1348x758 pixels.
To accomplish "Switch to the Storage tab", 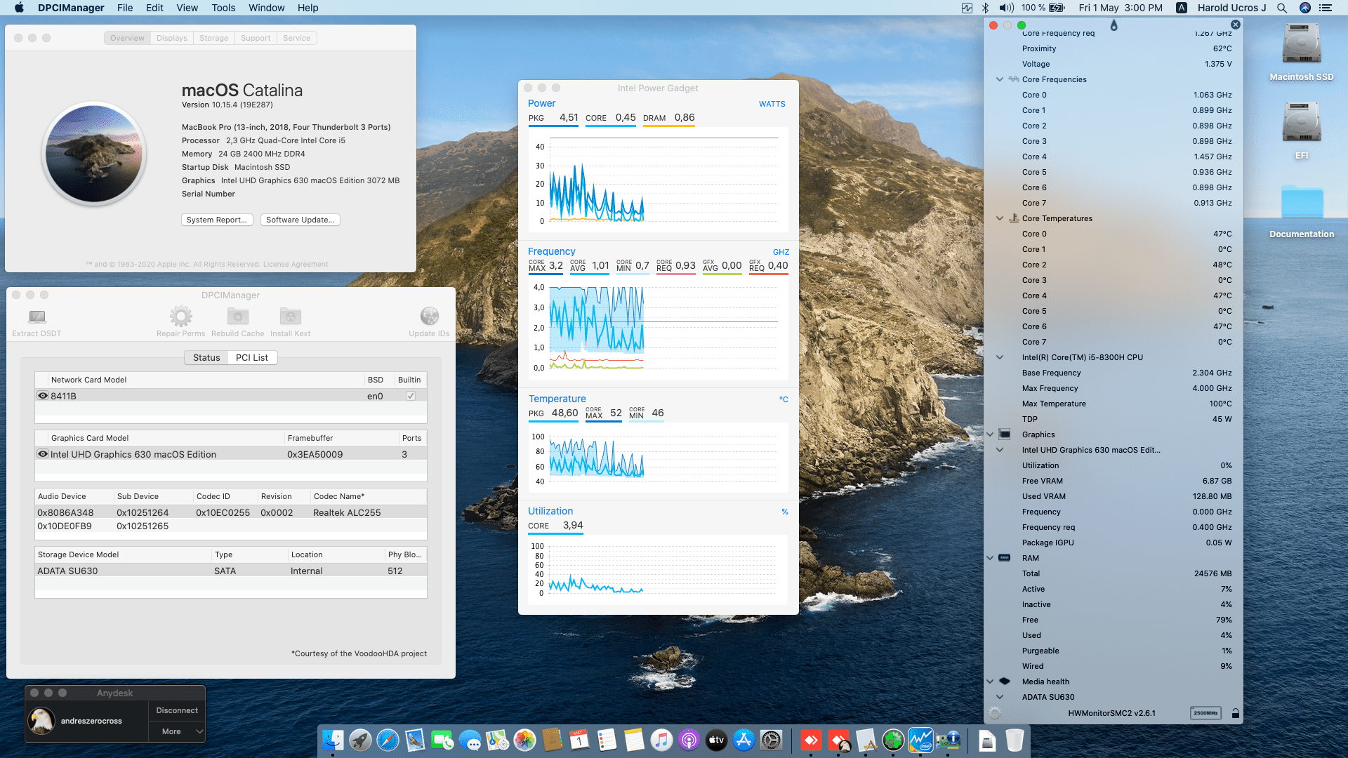I will [x=213, y=38].
